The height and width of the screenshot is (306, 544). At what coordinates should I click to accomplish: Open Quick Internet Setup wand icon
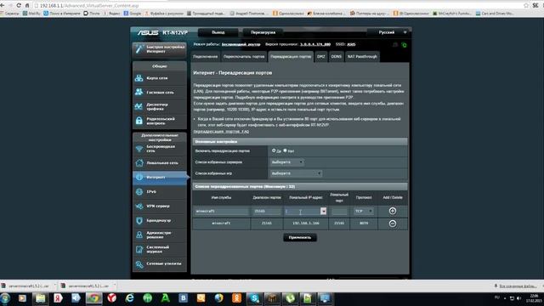[x=139, y=49]
